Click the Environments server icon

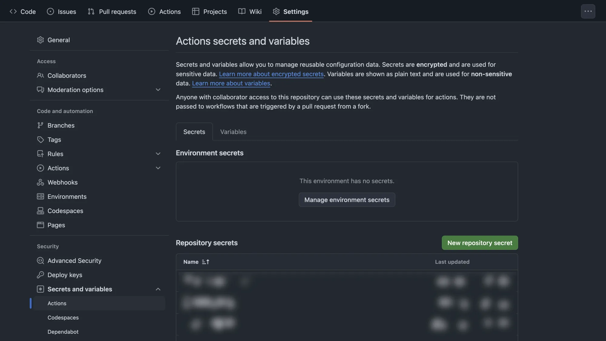[40, 196]
